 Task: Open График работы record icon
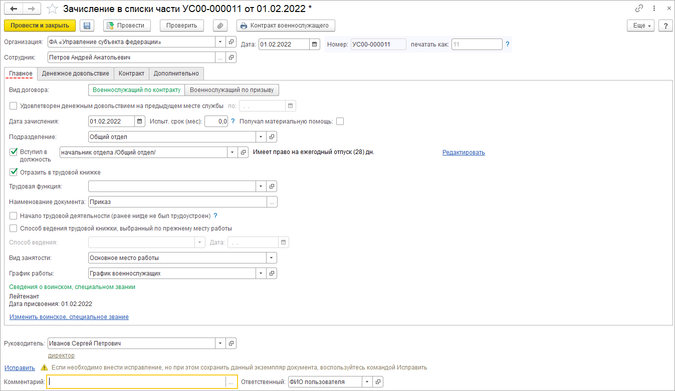pos(272,273)
